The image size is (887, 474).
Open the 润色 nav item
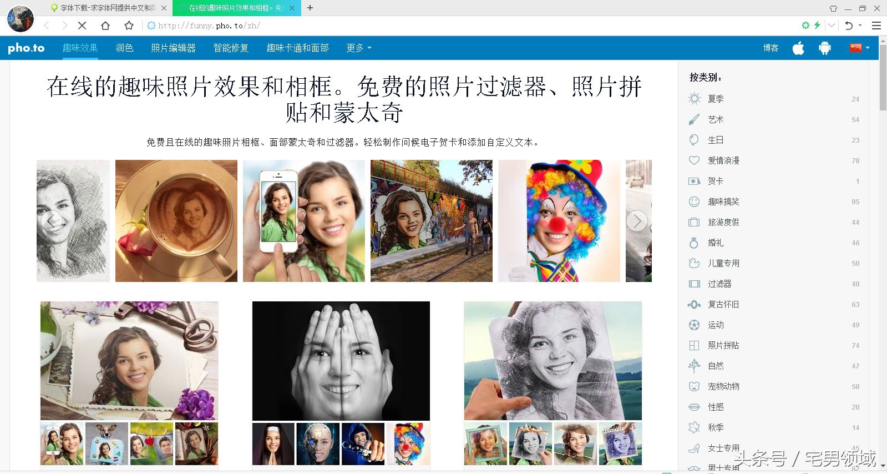click(124, 48)
